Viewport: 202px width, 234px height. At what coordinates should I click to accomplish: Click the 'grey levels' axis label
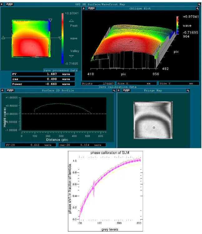[x=110, y=229]
